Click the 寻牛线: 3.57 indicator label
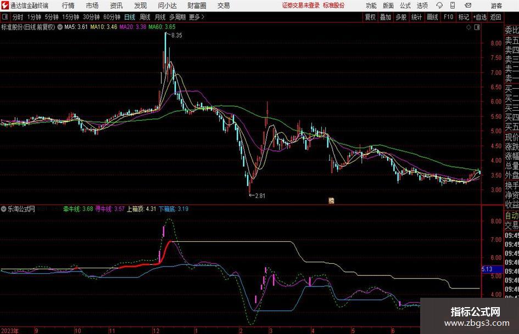 tap(110, 209)
